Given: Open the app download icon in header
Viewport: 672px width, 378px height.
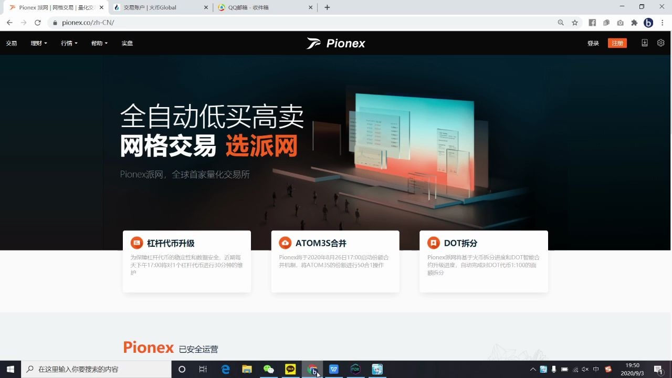Looking at the screenshot, I should 645,43.
